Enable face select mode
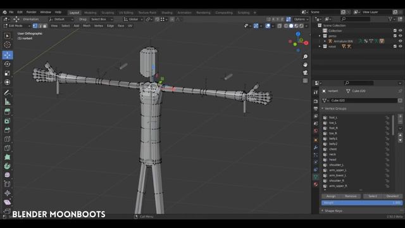The height and width of the screenshot is (228, 405). (45, 26)
